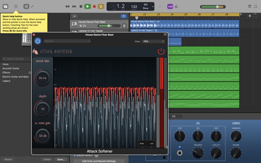The width and height of the screenshot is (261, 163).
Task: Toggle the red Attack Softener power icon
Action: click(161, 52)
